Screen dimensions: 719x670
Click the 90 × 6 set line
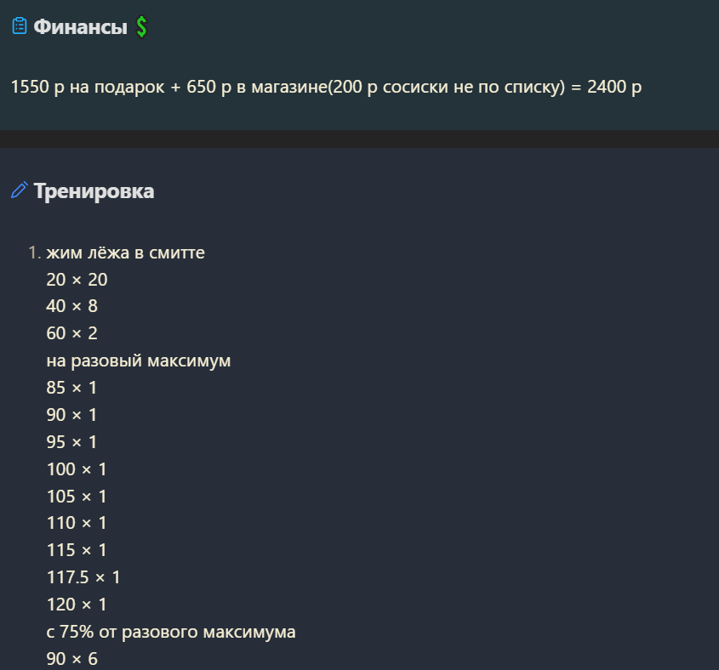tap(72, 659)
